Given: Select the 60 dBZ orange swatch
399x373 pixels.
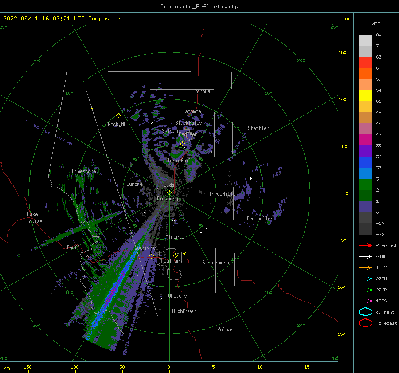Looking at the screenshot, I should pyautogui.click(x=365, y=73).
